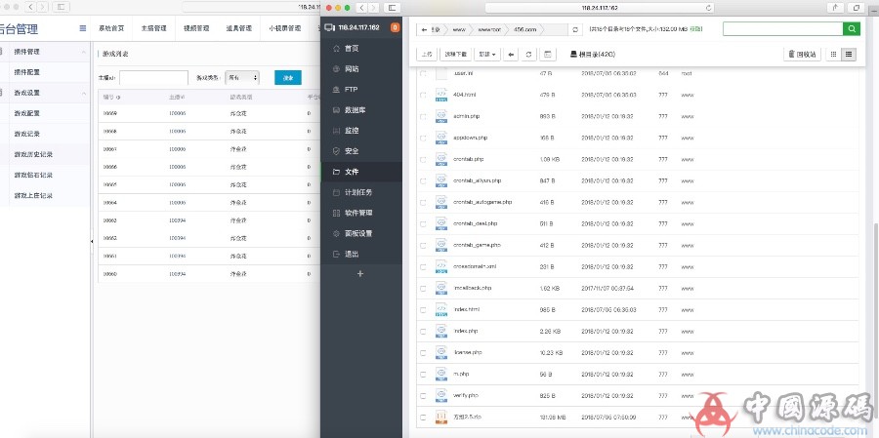Switch to list view

click(849, 55)
